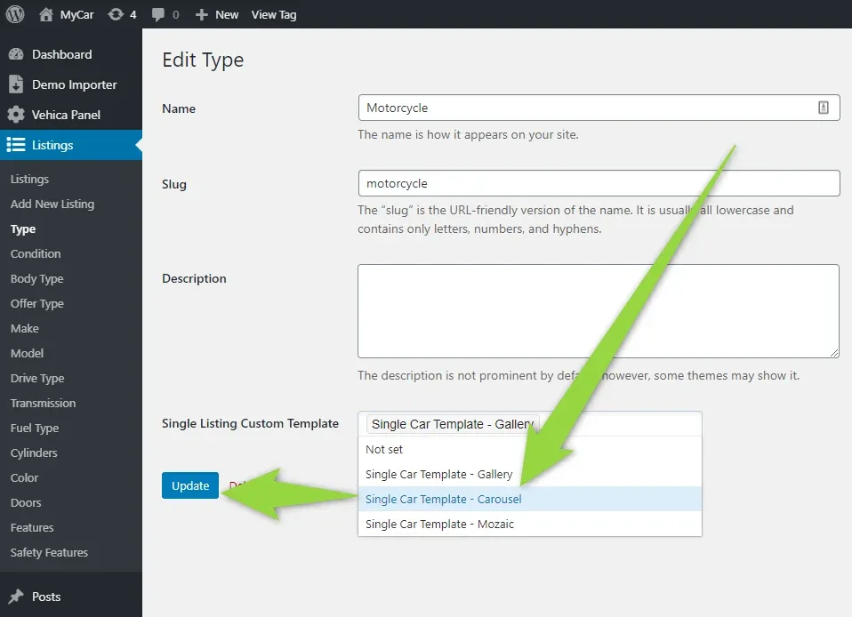Open the Vehica Panel menu
Image resolution: width=852 pixels, height=617 pixels.
click(67, 115)
